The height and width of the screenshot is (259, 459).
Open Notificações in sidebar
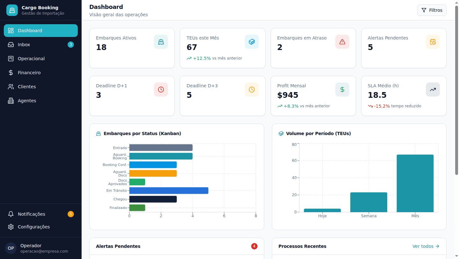tap(41, 214)
